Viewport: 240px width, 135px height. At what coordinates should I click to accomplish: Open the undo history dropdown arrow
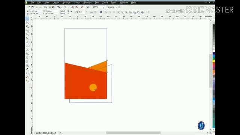61,7
